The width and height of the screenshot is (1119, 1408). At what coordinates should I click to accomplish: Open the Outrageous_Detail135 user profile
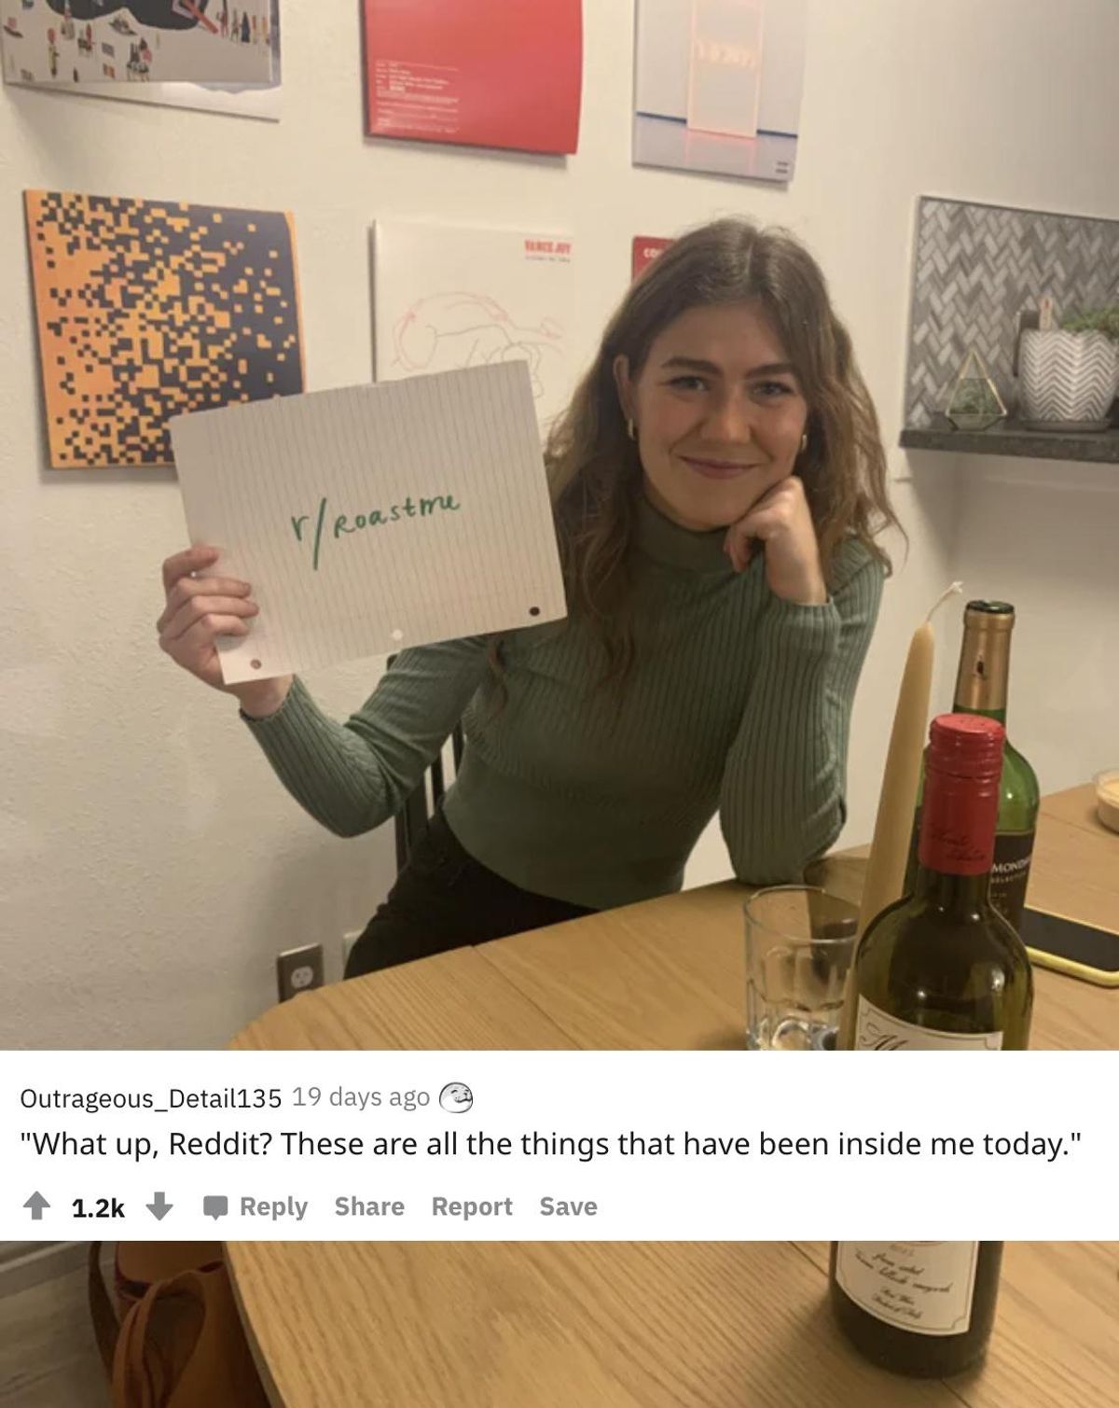[151, 1097]
